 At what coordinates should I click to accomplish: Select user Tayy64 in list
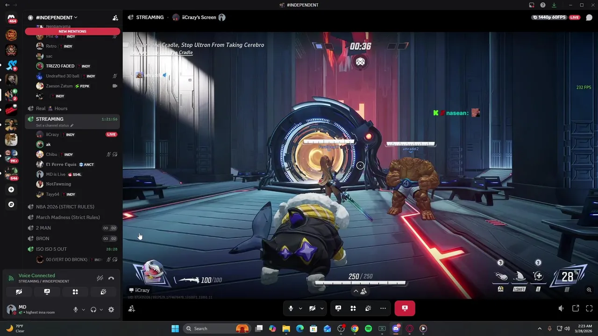[x=77, y=194]
